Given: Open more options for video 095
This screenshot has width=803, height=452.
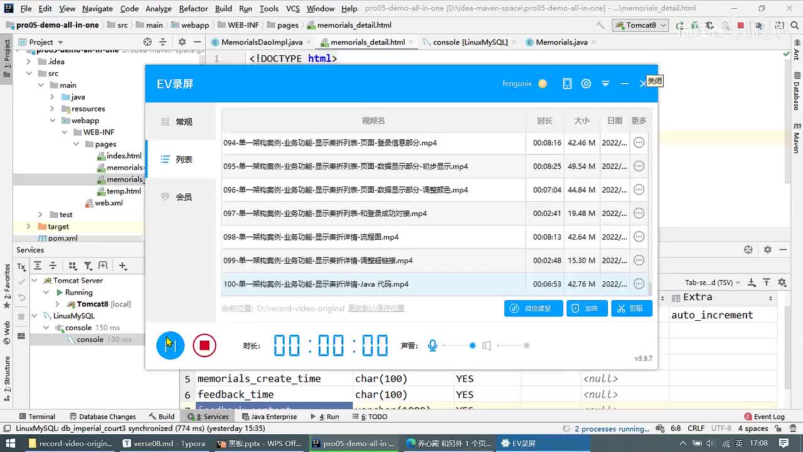Looking at the screenshot, I should [639, 166].
